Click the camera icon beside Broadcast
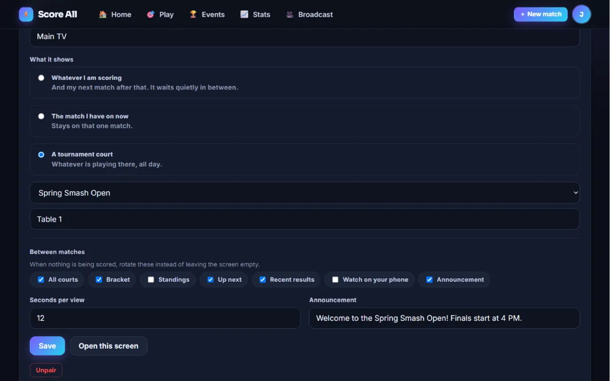 click(x=290, y=14)
